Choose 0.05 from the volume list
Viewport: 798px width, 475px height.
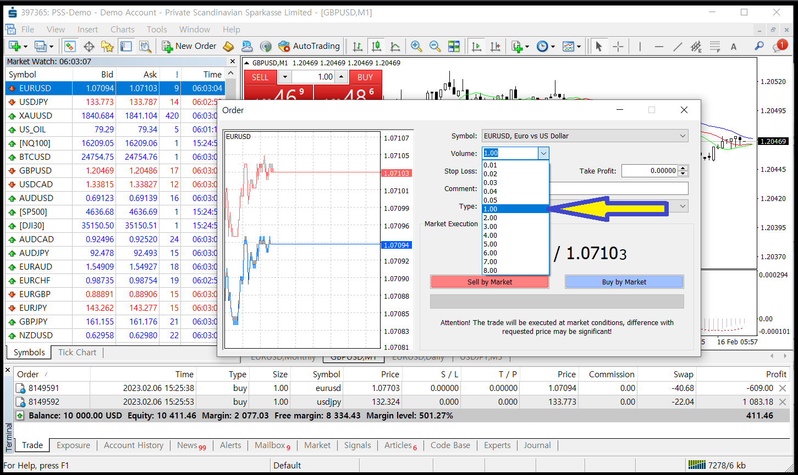point(515,200)
